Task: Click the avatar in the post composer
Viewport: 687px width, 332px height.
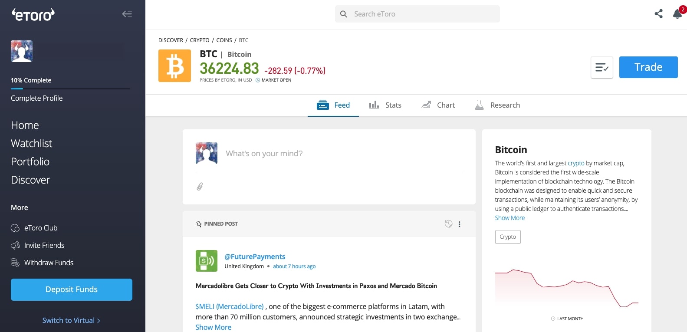Action: (x=207, y=153)
